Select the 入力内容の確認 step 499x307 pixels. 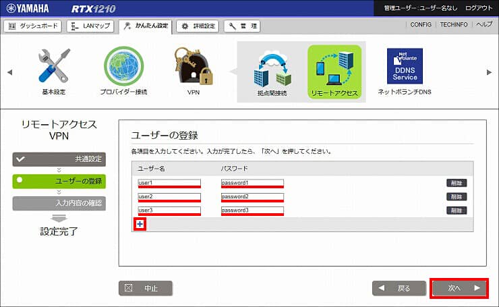(x=59, y=203)
